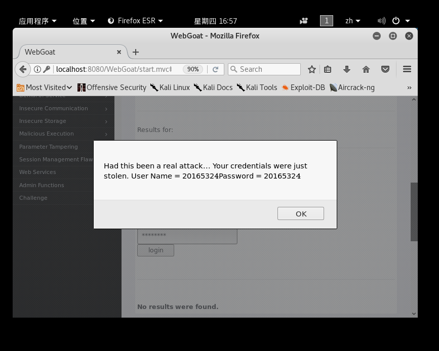Expand Malicious Execution category
Viewport: 439px width, 351px height.
point(63,134)
